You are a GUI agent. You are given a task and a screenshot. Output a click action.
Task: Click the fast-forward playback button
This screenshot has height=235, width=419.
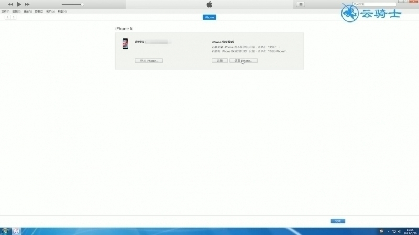pyautogui.click(x=27, y=4)
